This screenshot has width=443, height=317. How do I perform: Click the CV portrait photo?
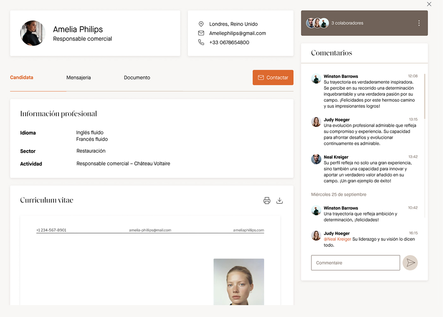click(239, 281)
